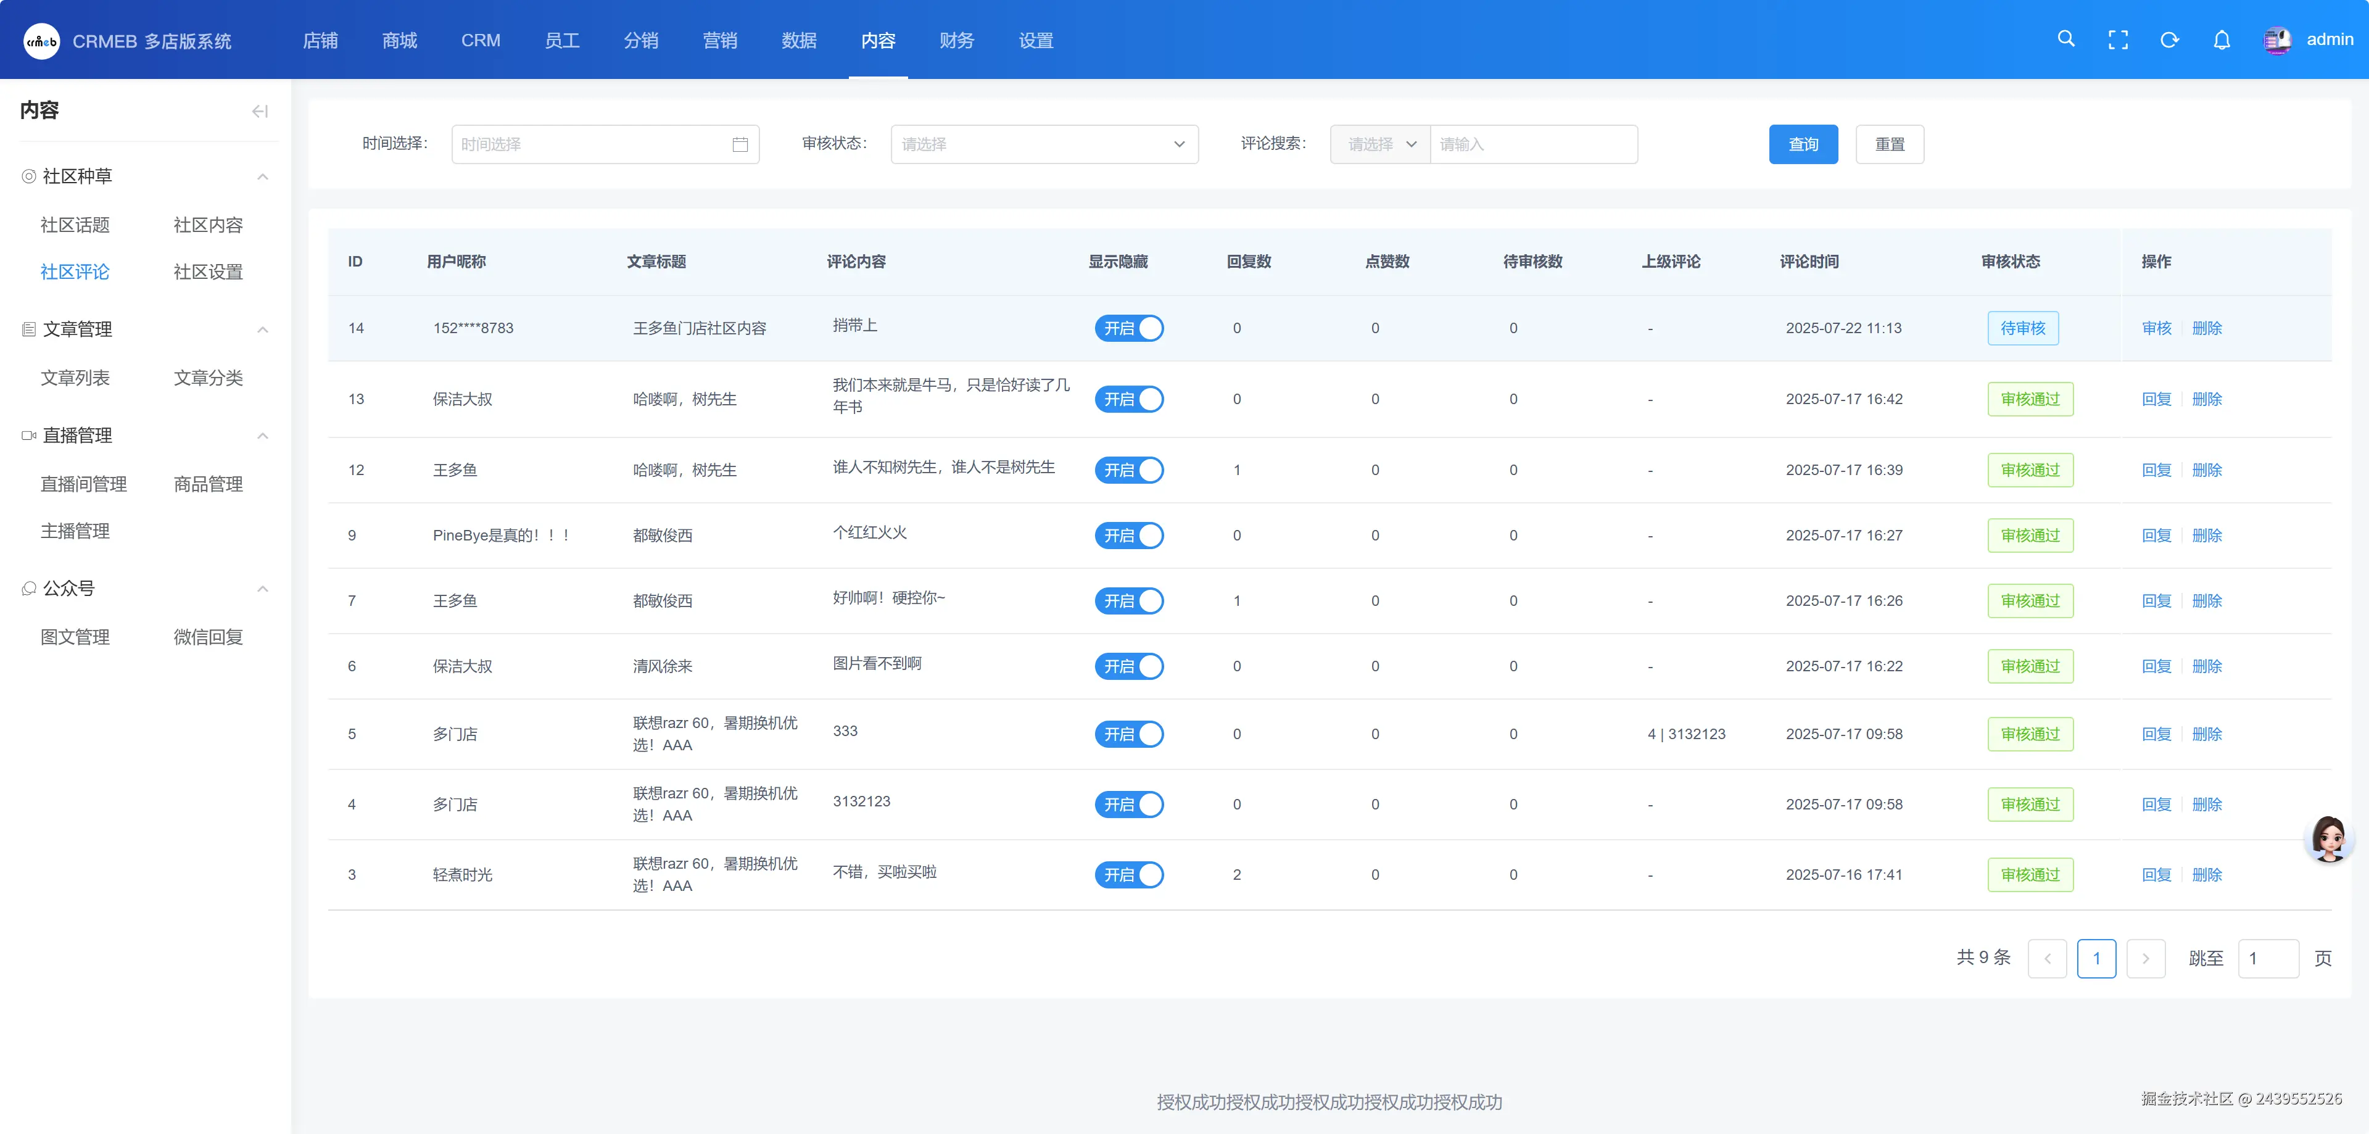Turn off display switch for comment ID 3
The width and height of the screenshot is (2369, 1134).
pyautogui.click(x=1128, y=875)
